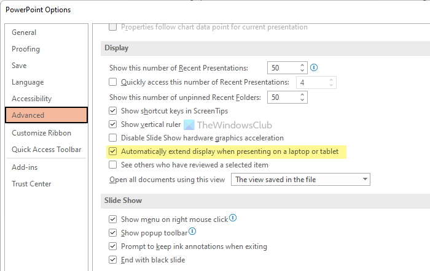This screenshot has height=271, width=430.
Task: Open the Quick Access Toolbar category
Action: [x=47, y=150]
